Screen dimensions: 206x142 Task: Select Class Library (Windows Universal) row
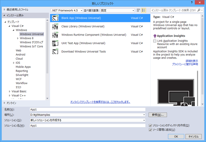[100, 26]
